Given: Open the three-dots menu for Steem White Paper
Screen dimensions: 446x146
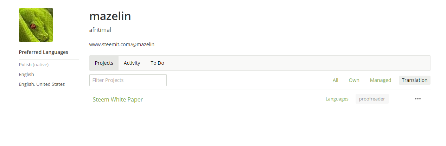Looking at the screenshot, I should click(x=418, y=99).
